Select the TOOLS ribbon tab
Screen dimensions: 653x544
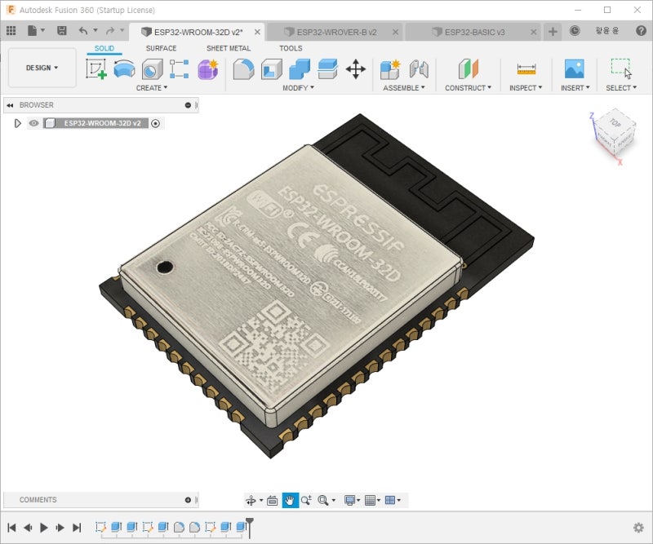(x=291, y=48)
